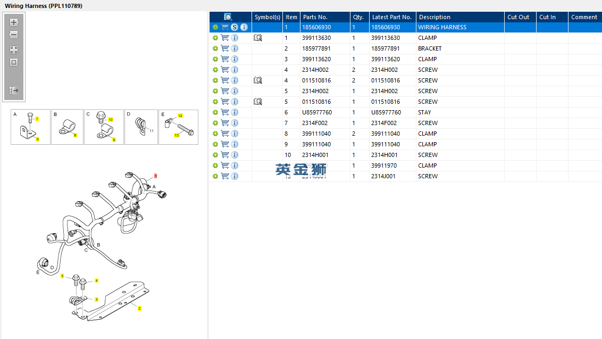The width and height of the screenshot is (602, 339).
Task: Add item 8 CLAMP 399111040 to the cart
Action: pyautogui.click(x=225, y=134)
